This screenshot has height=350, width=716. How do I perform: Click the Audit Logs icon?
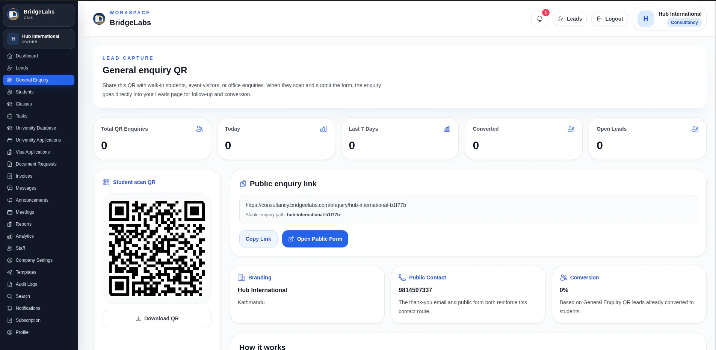pos(10,284)
